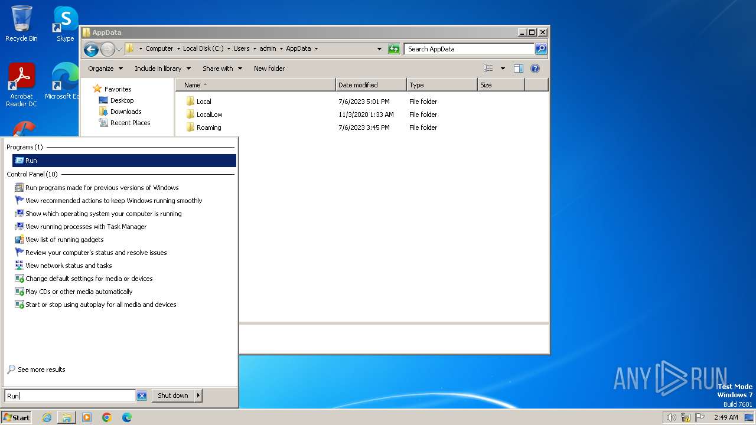
Task: Open Google Chrome from taskbar
Action: [107, 417]
